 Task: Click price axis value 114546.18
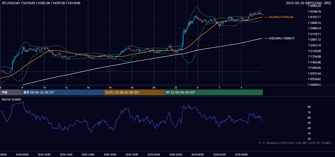tap(315, 12)
